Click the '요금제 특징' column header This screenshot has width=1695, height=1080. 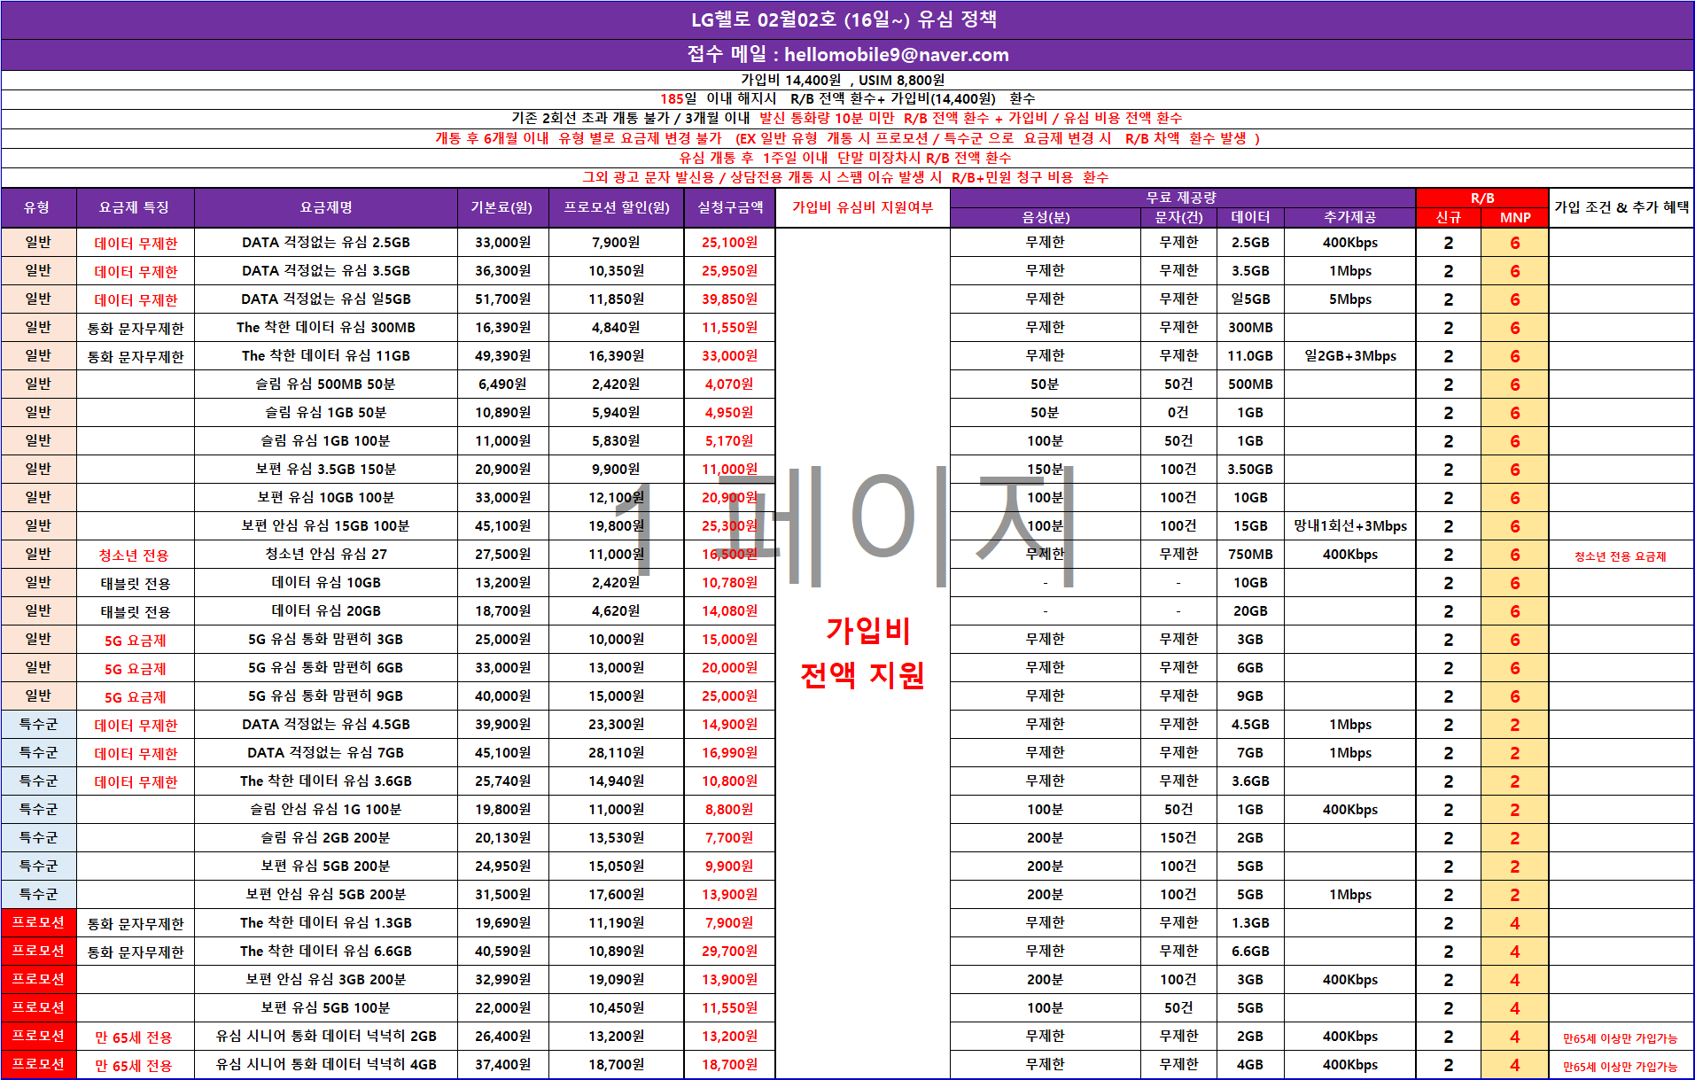[x=135, y=207]
